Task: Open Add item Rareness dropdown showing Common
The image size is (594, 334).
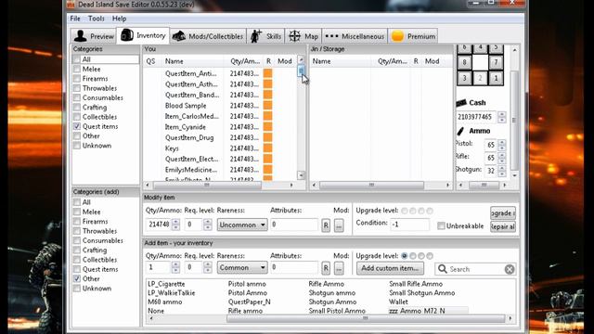Action: coord(242,267)
